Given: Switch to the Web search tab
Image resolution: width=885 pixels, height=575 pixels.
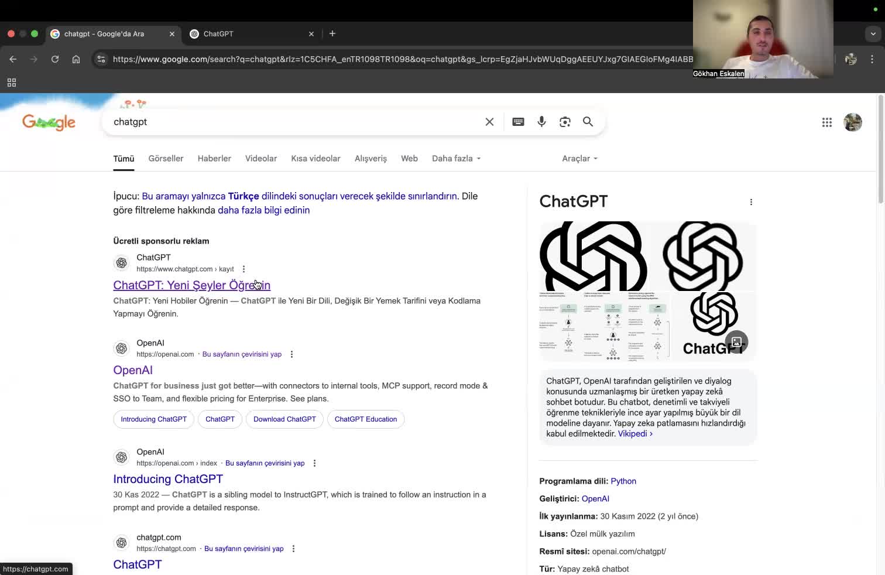Looking at the screenshot, I should click(x=409, y=159).
